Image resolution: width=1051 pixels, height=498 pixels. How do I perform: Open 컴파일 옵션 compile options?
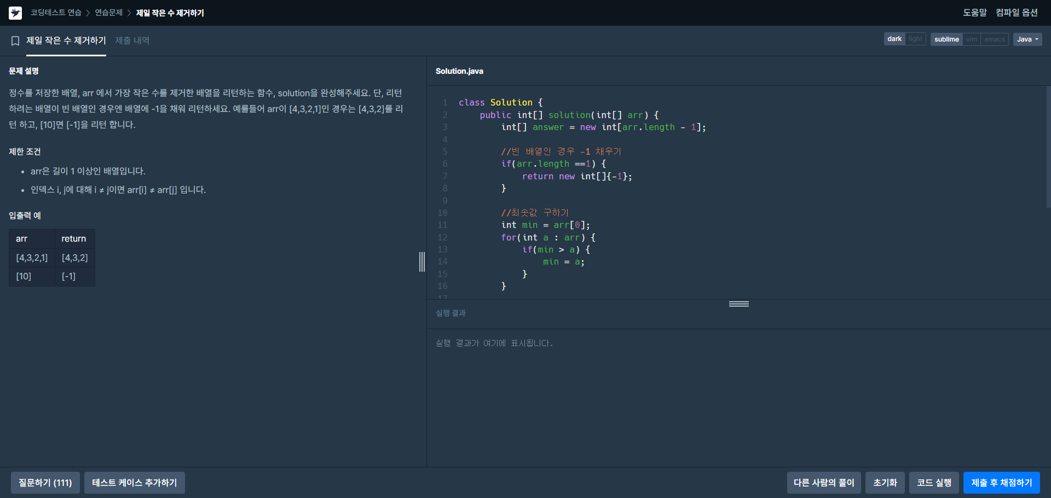pyautogui.click(x=1017, y=13)
